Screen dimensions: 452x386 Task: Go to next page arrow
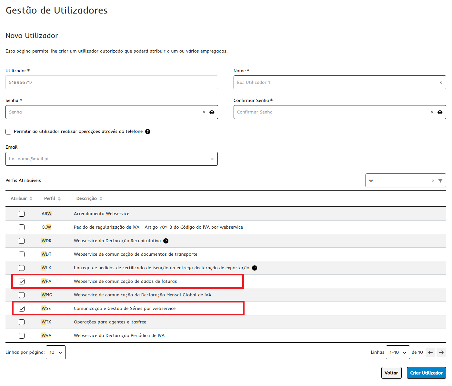point(441,352)
